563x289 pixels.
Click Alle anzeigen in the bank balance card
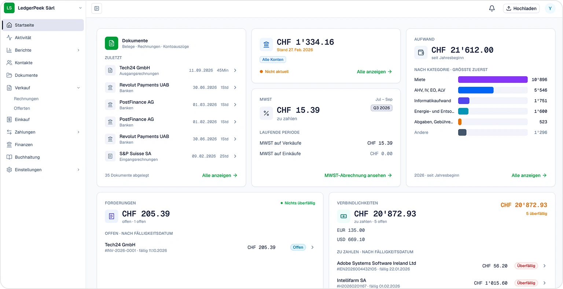point(374,72)
